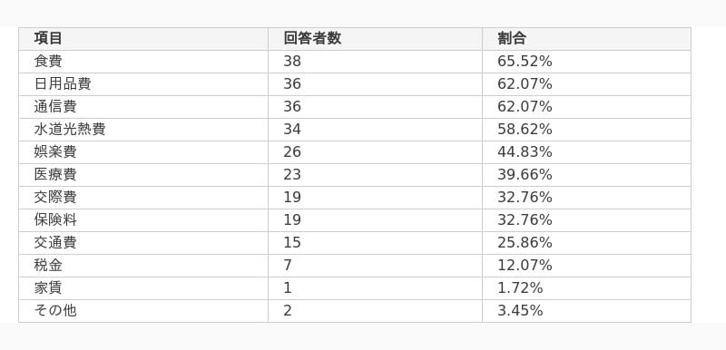This screenshot has width=726, height=350.
Task: Select the 医療費 cell
Action: point(143,175)
